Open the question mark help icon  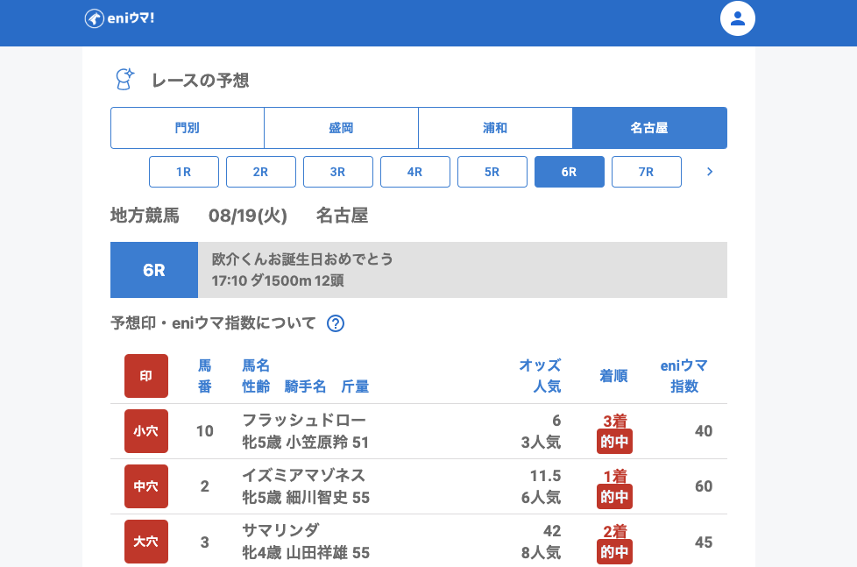click(336, 323)
